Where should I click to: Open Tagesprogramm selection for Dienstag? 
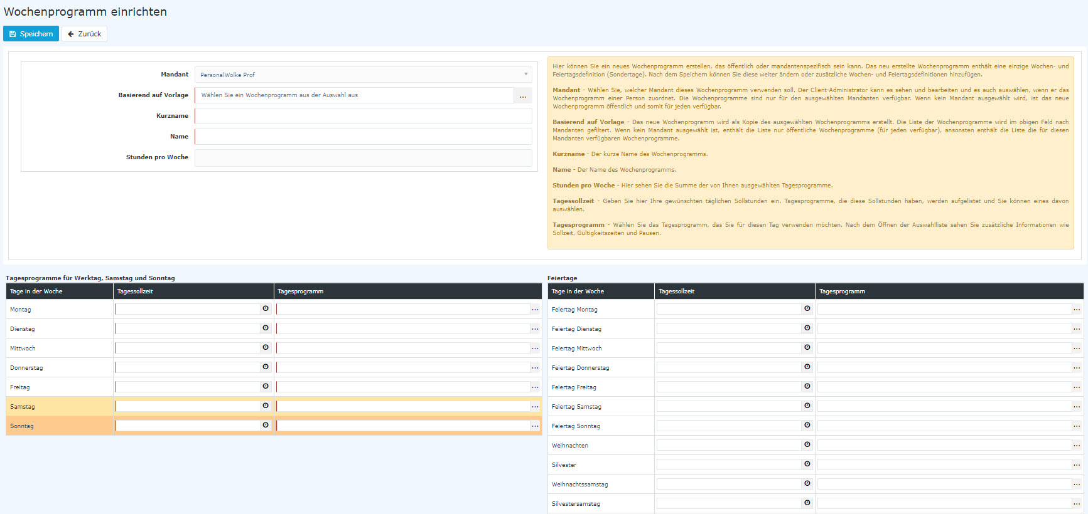click(x=535, y=328)
